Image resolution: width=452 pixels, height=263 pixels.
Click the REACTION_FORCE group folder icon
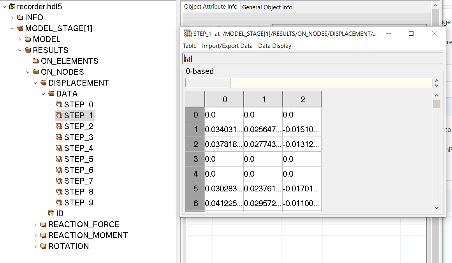coord(43,224)
